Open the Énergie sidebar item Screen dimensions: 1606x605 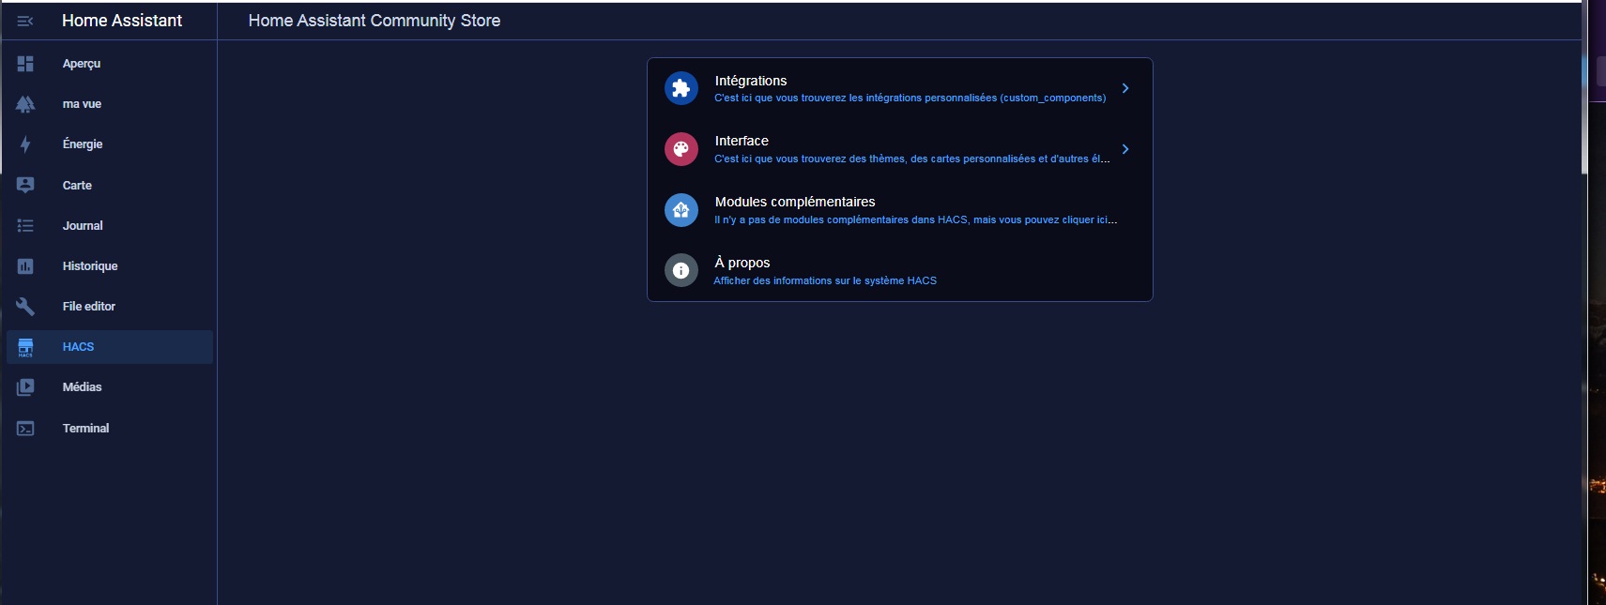click(x=110, y=144)
